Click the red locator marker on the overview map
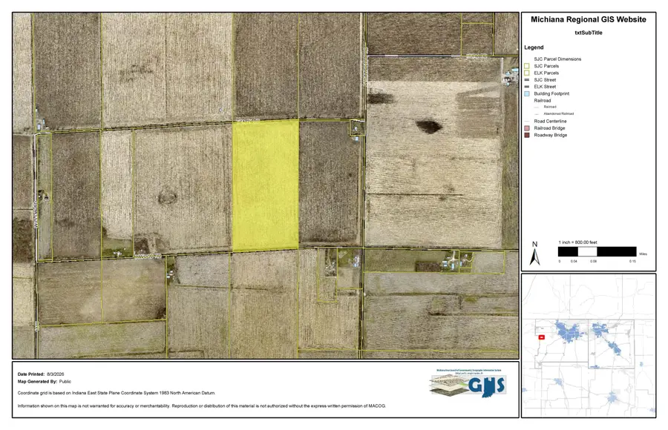Screen dimensions: 668x430 (x=542, y=337)
